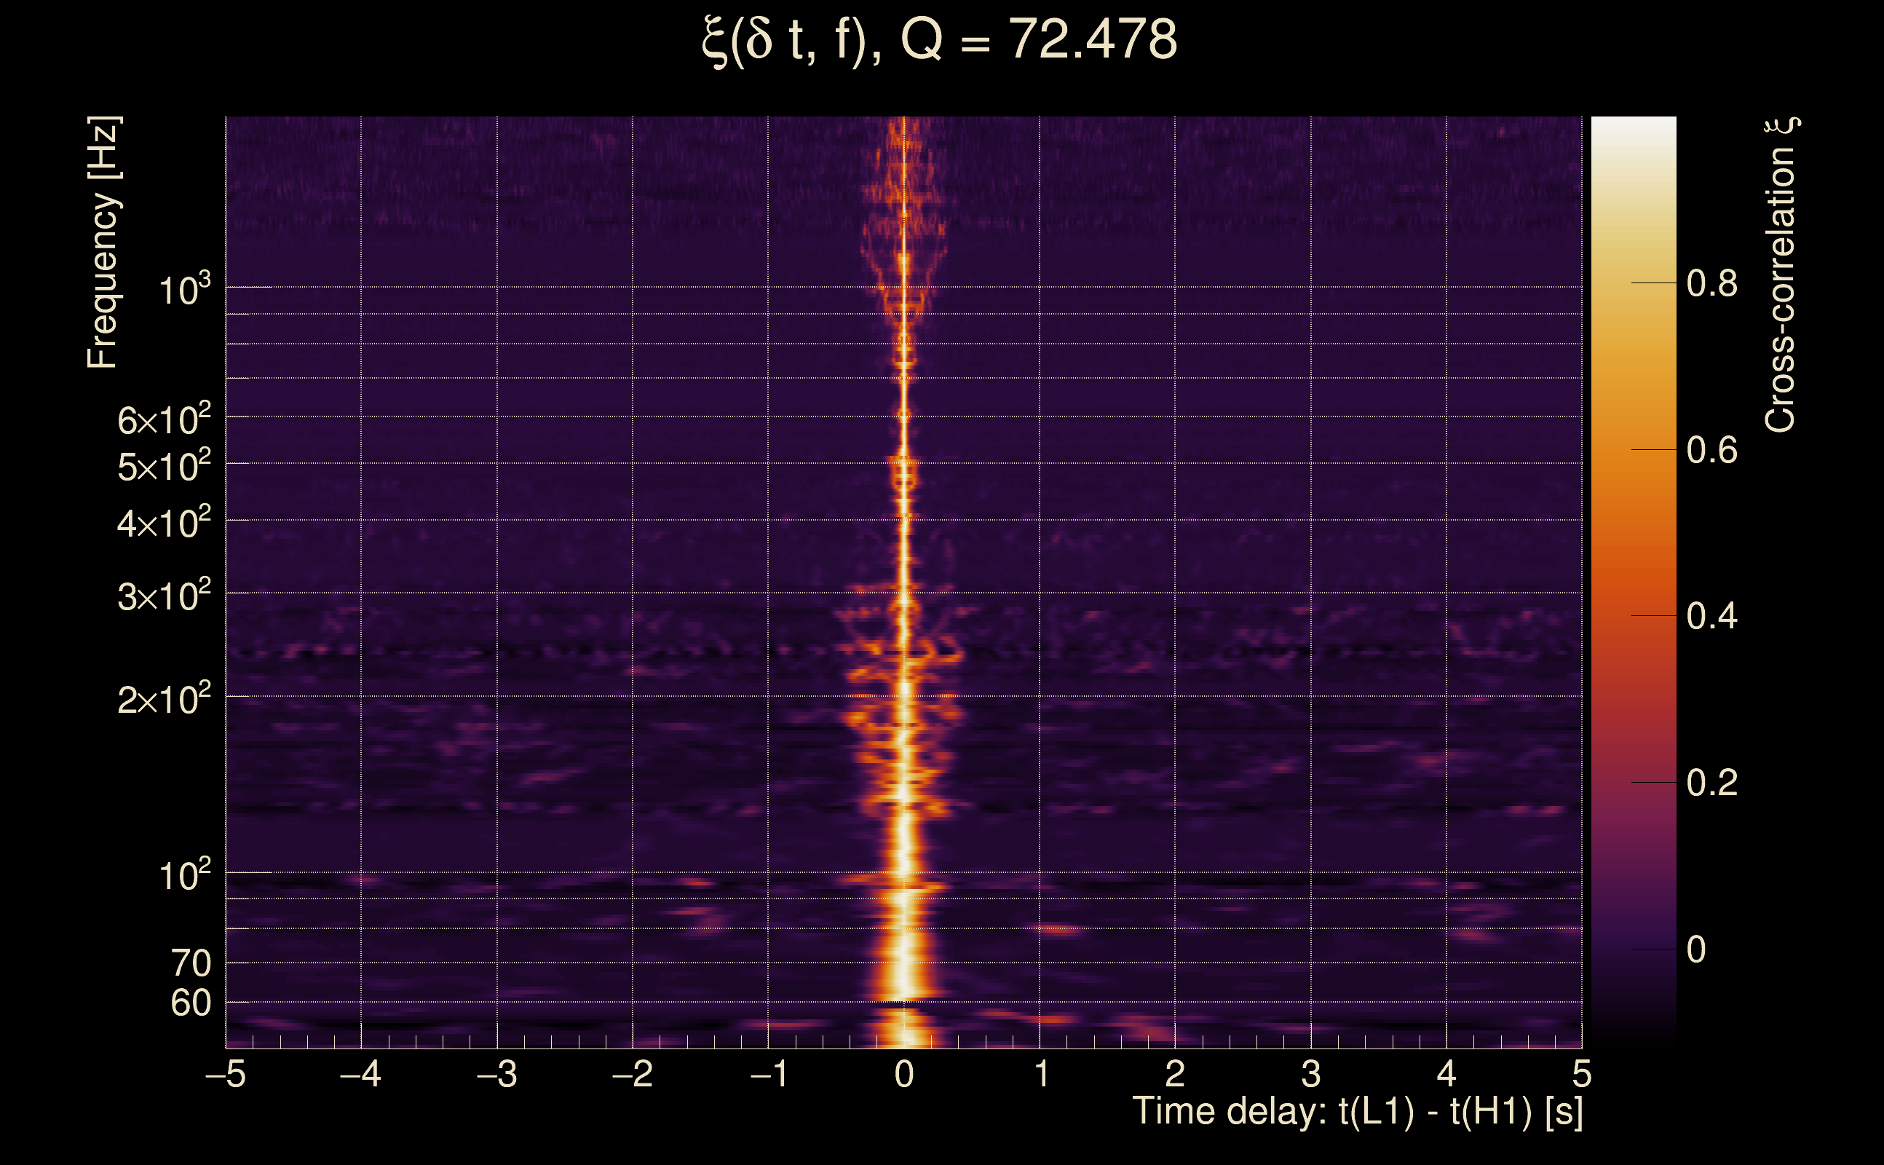Click the Time delay t(L1) - t(H1) axis label
Viewport: 1884px width, 1165px height.
tap(1357, 1112)
